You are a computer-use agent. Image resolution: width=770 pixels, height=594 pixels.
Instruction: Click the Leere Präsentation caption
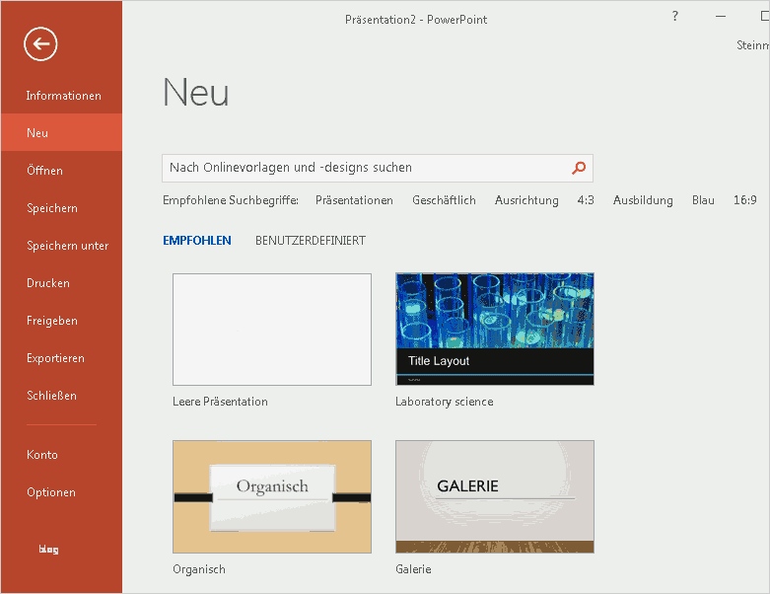pyautogui.click(x=220, y=402)
